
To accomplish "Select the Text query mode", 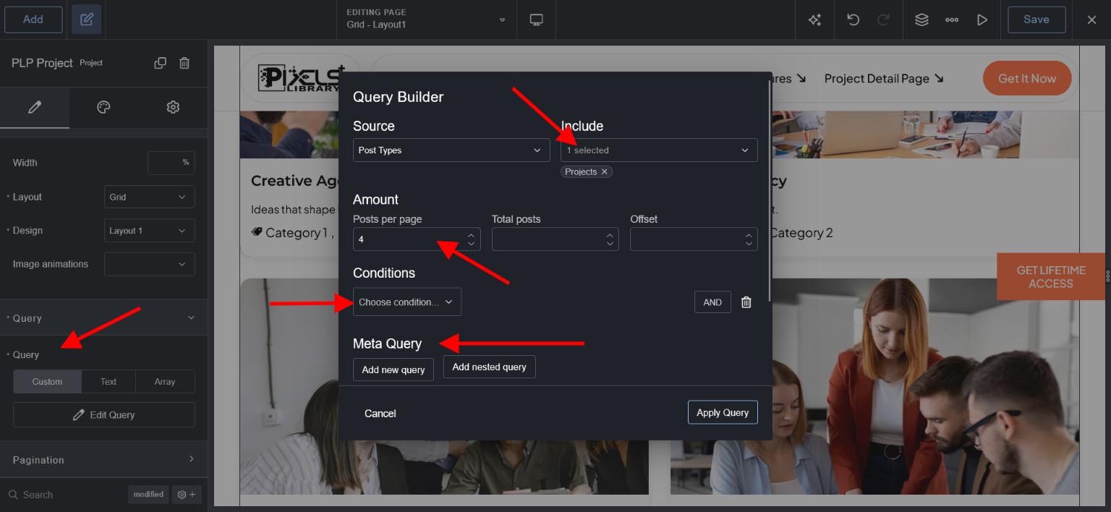I will tap(108, 381).
